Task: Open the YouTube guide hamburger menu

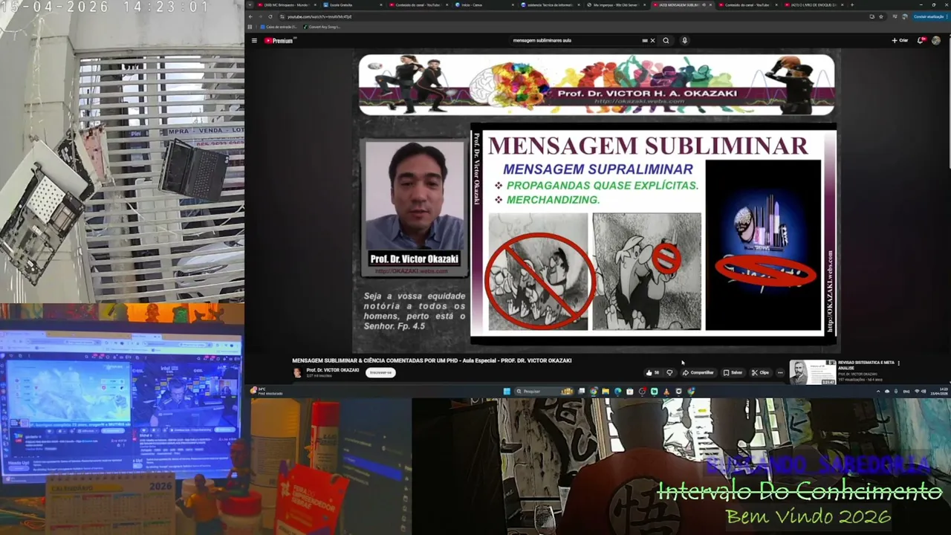Action: click(x=254, y=41)
